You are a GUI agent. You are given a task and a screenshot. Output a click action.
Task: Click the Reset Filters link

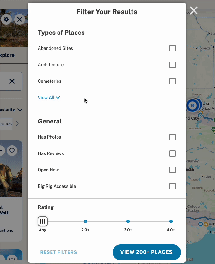pyautogui.click(x=58, y=252)
